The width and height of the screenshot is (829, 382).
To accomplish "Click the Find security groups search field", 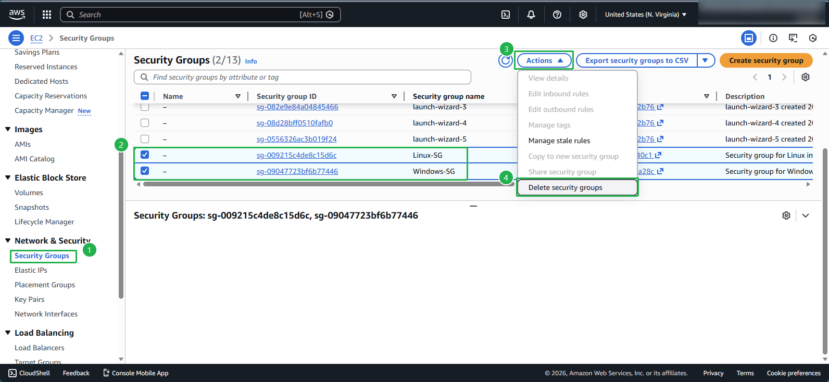I will point(307,77).
